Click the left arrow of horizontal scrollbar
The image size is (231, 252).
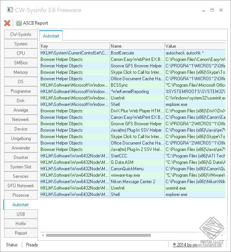pos(43,235)
